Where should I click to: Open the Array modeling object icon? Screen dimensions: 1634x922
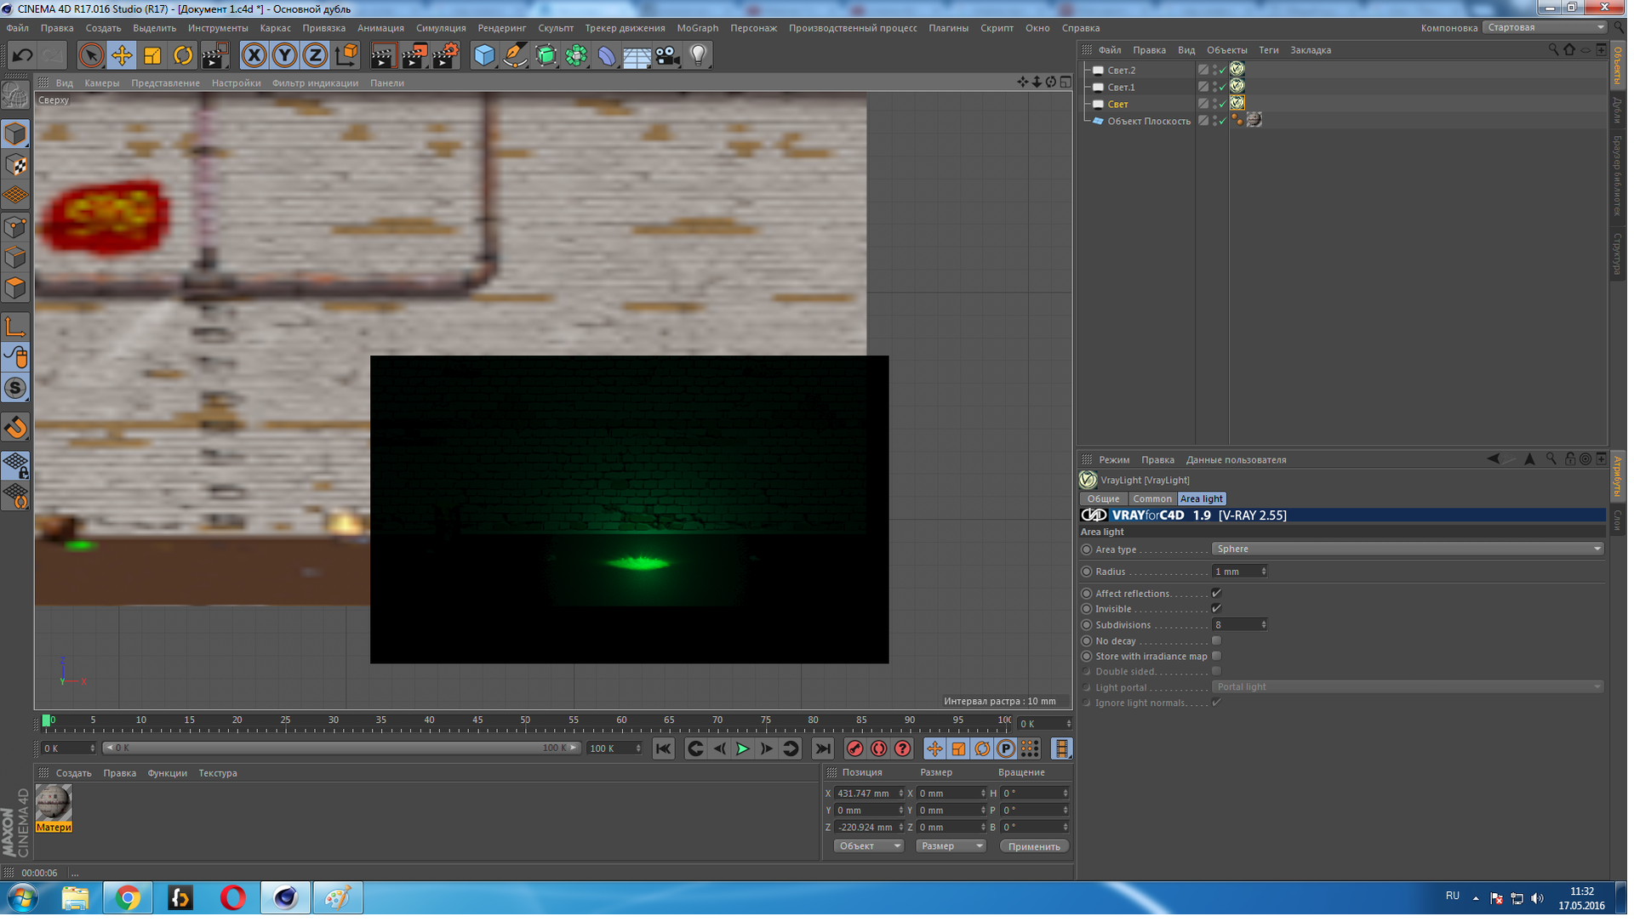576,56
